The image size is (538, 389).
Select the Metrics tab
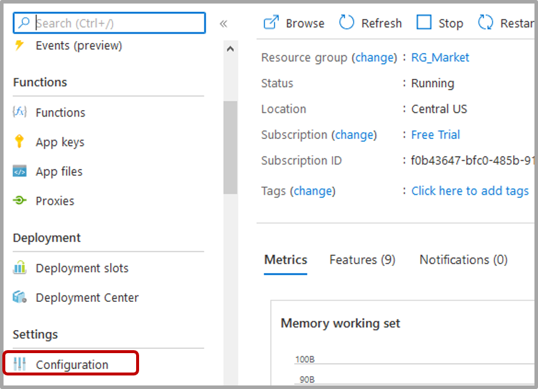pyautogui.click(x=286, y=260)
